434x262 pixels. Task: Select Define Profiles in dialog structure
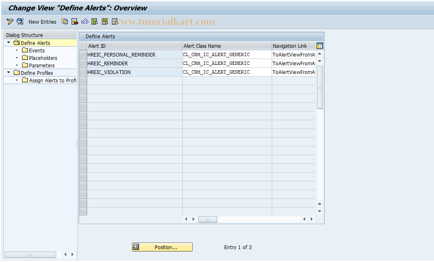point(37,73)
